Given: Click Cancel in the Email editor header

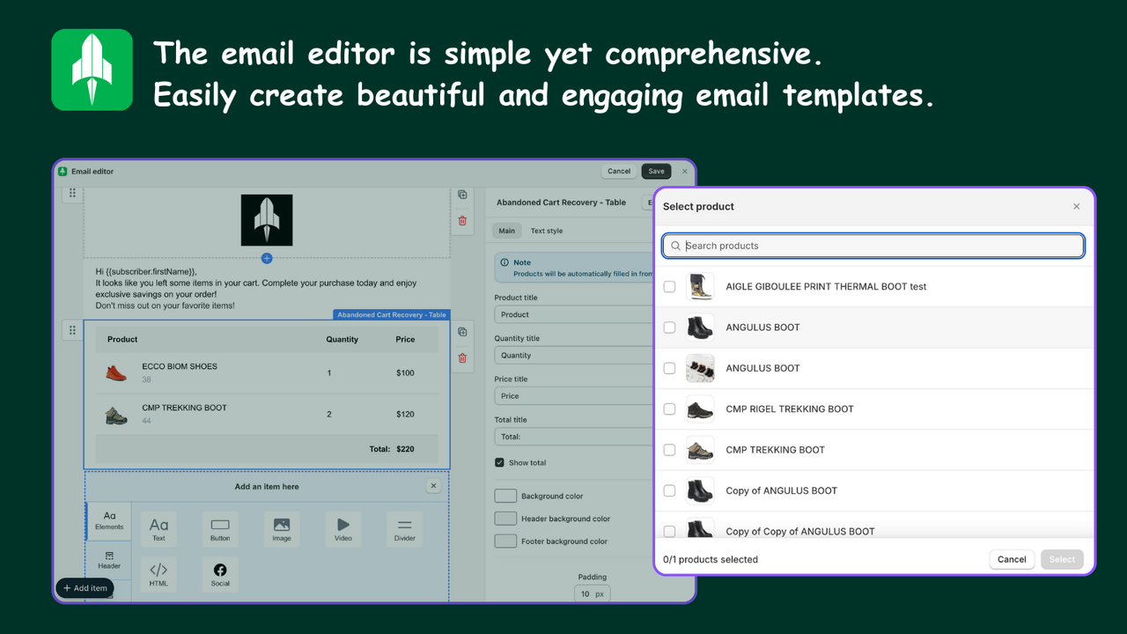Looking at the screenshot, I should pyautogui.click(x=619, y=171).
